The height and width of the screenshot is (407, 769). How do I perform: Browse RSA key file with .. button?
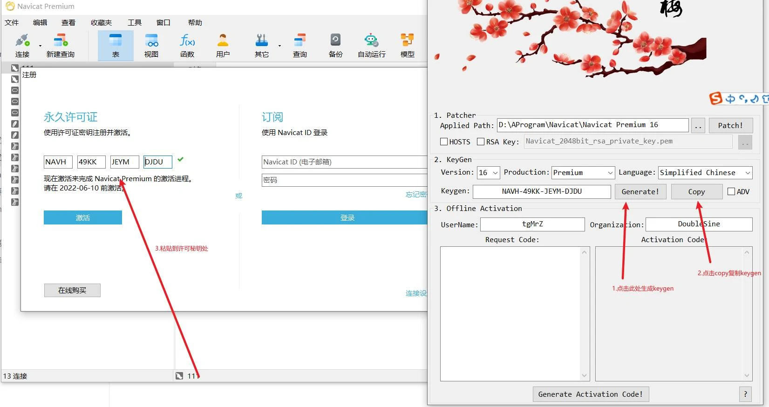click(x=745, y=142)
